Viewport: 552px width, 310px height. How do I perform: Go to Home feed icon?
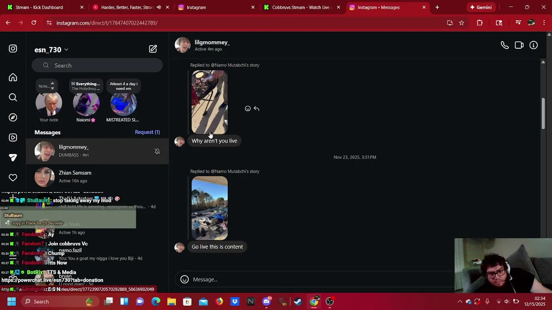(x=13, y=77)
